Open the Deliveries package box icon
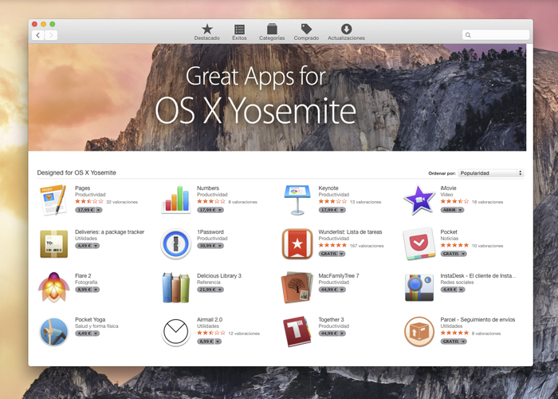 click(53, 243)
